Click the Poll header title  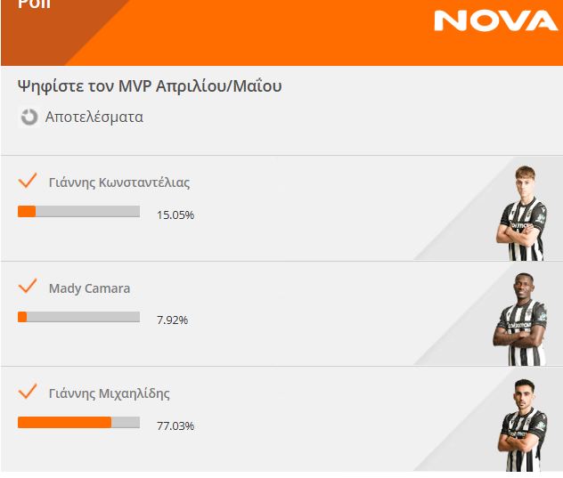point(35,4)
